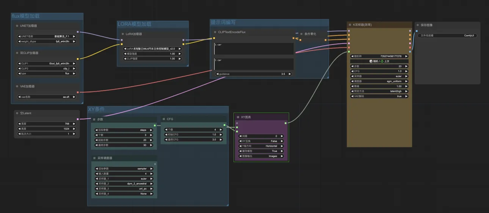Open the 预览方法 latent2rgb dropdown
Screen dimensions: 489x213
tap(379, 91)
